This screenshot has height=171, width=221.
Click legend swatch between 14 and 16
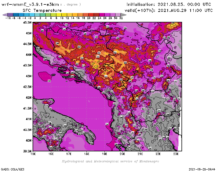click(x=75, y=15)
